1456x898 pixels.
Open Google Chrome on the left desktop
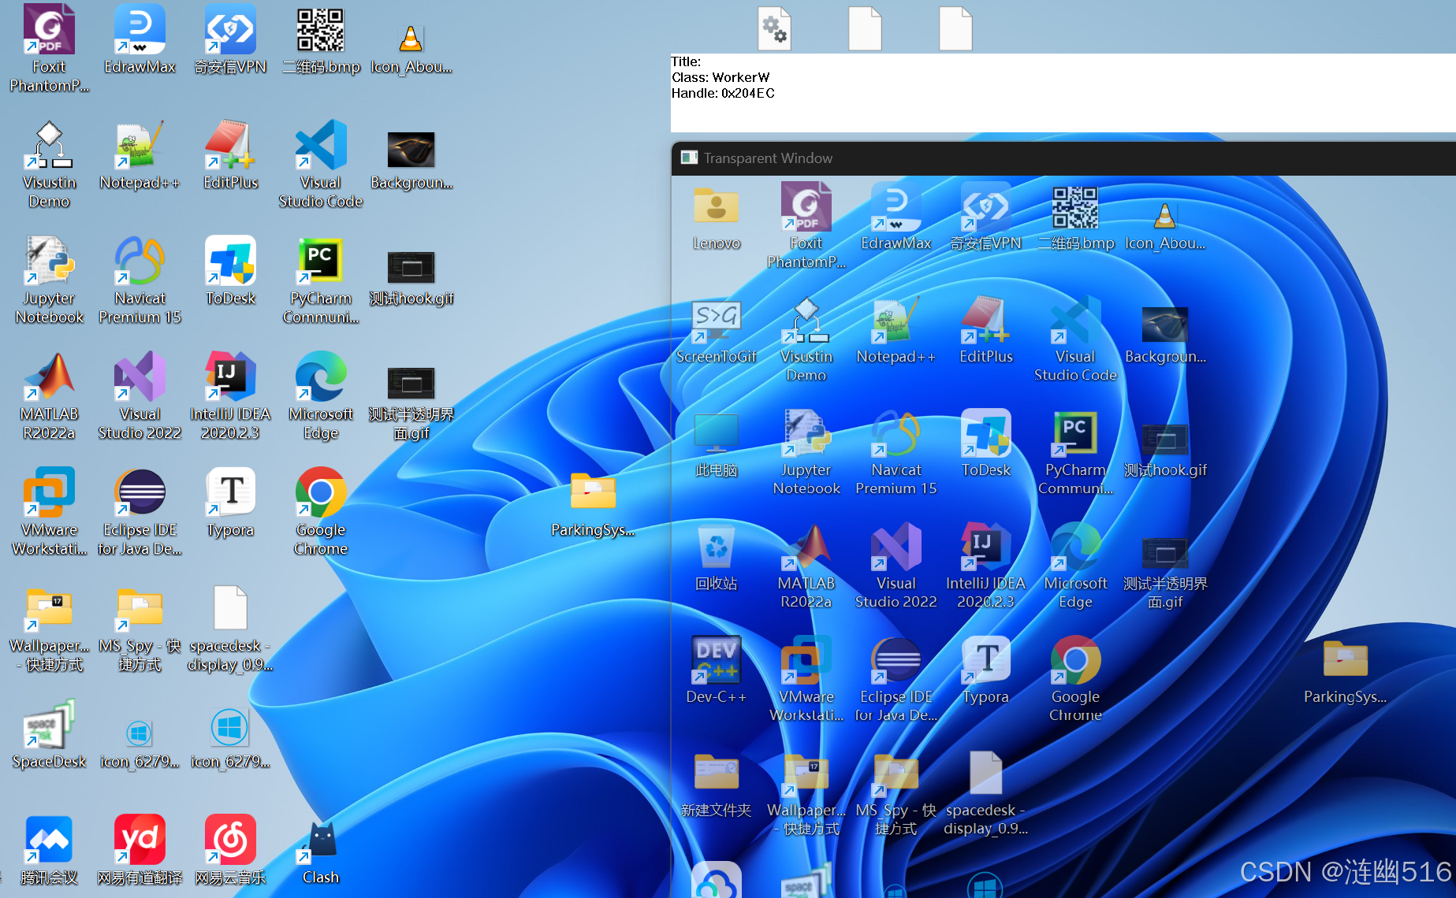(321, 511)
